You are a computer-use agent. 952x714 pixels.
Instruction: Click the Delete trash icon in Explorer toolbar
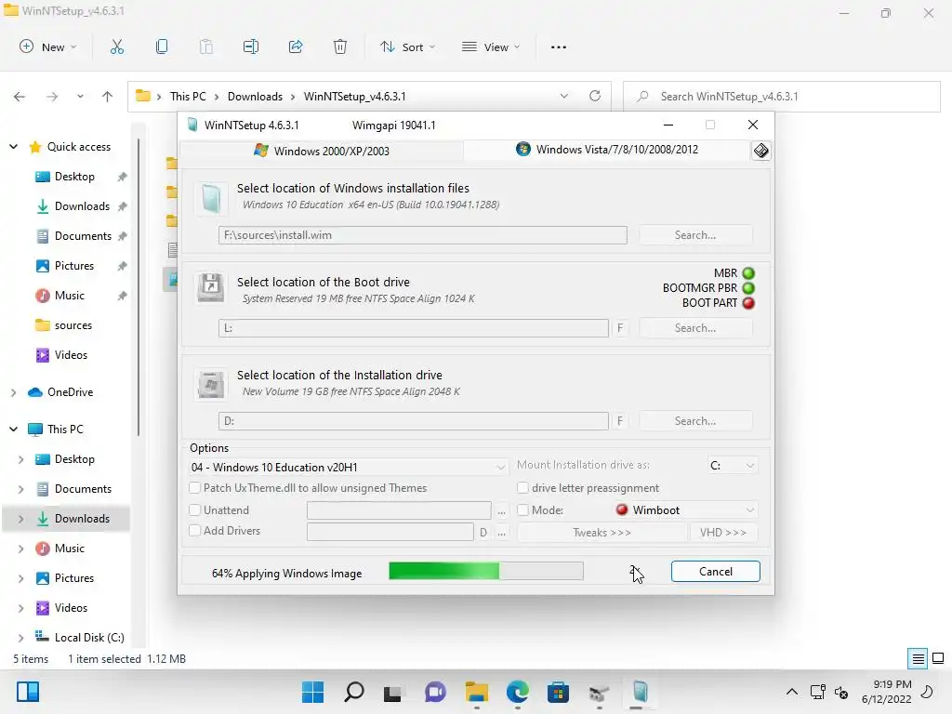click(x=340, y=46)
